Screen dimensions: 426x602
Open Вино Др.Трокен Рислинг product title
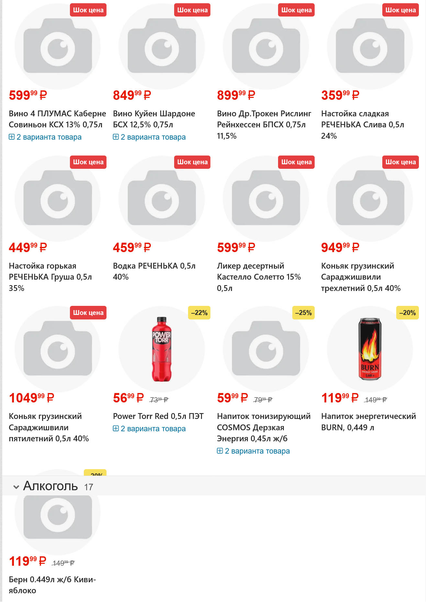click(264, 124)
